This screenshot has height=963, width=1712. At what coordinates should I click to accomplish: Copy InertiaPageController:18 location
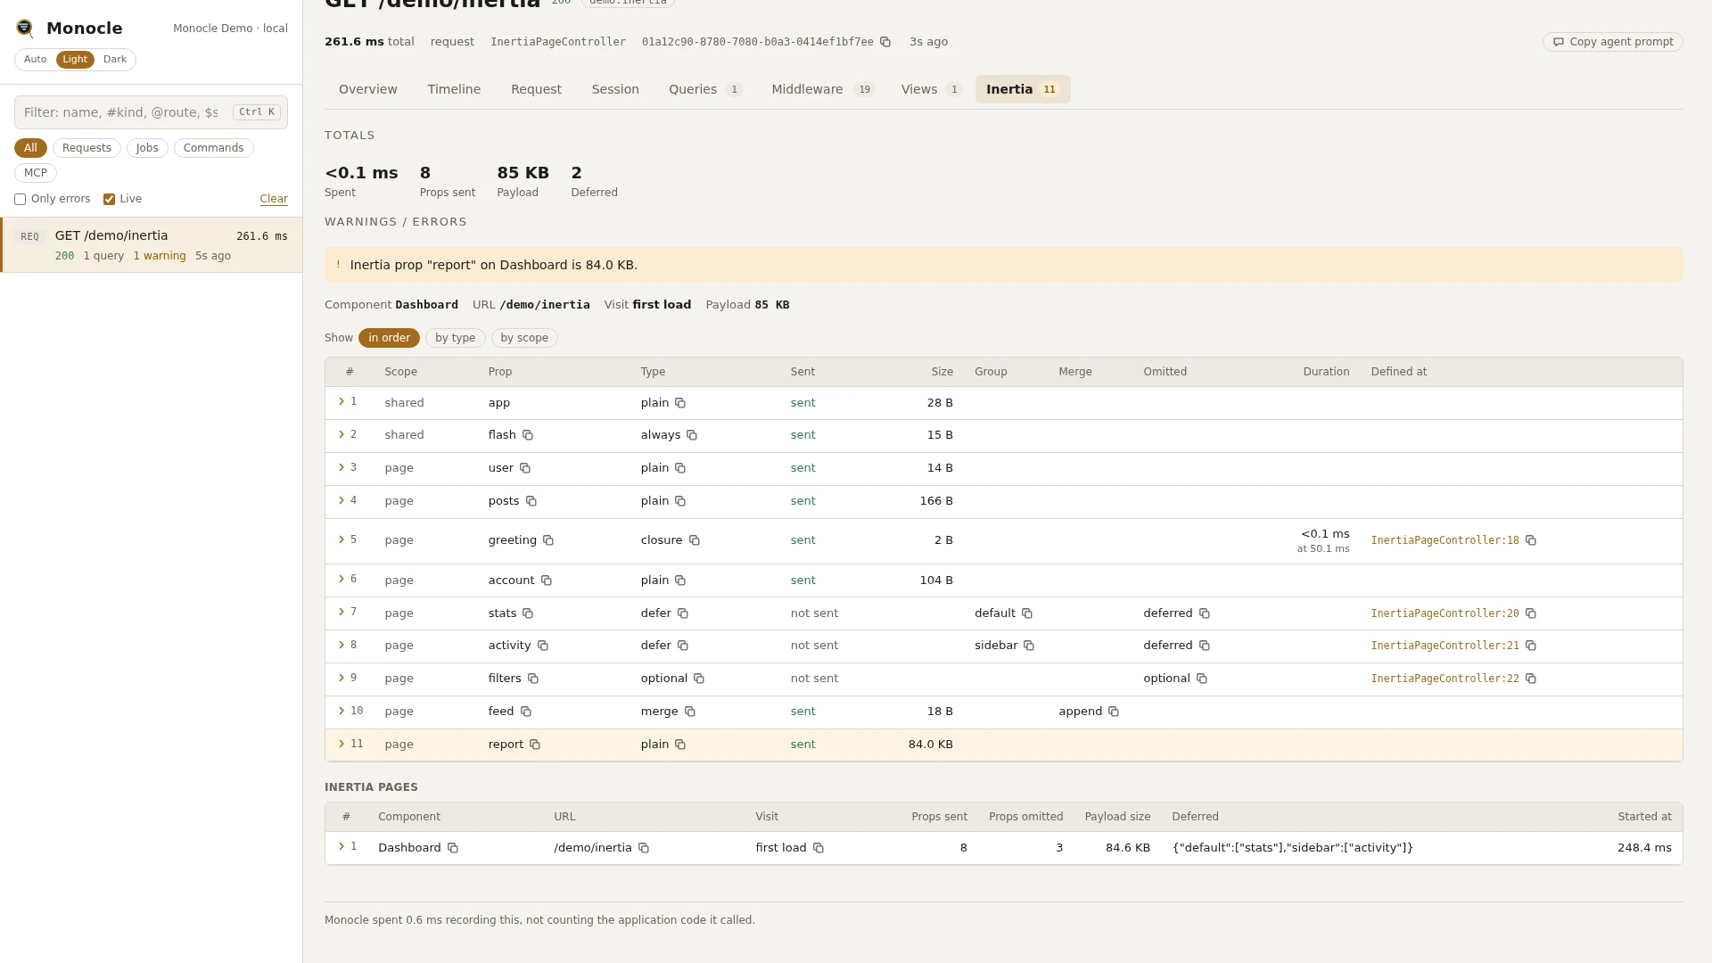pyautogui.click(x=1531, y=540)
